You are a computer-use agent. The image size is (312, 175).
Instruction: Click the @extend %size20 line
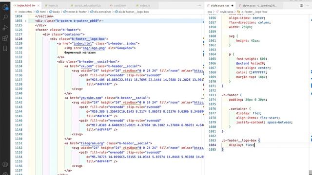pyautogui.click(x=251, y=63)
